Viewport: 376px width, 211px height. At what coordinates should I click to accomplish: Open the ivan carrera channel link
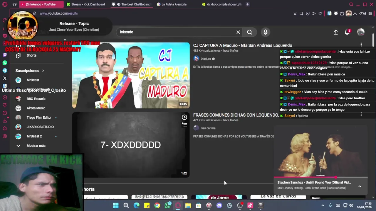[x=208, y=128]
